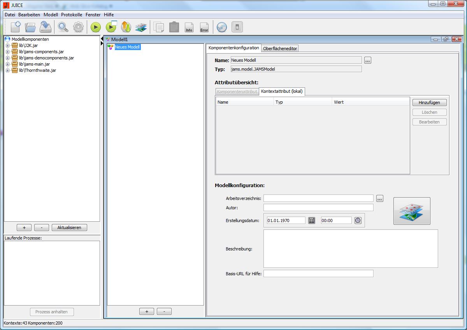Screen dimensions: 467x330
Task: Click the orange up-down arrows toolbar icon
Action: click(x=126, y=27)
